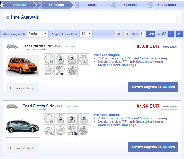Click the auto europe logo on Ford Fiesta offer
This screenshot has width=184, height=159.
(170, 107)
